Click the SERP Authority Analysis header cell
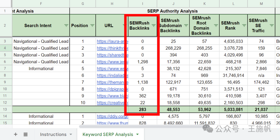Screen dimensions: 280x140 pyautogui.click(x=172, y=11)
